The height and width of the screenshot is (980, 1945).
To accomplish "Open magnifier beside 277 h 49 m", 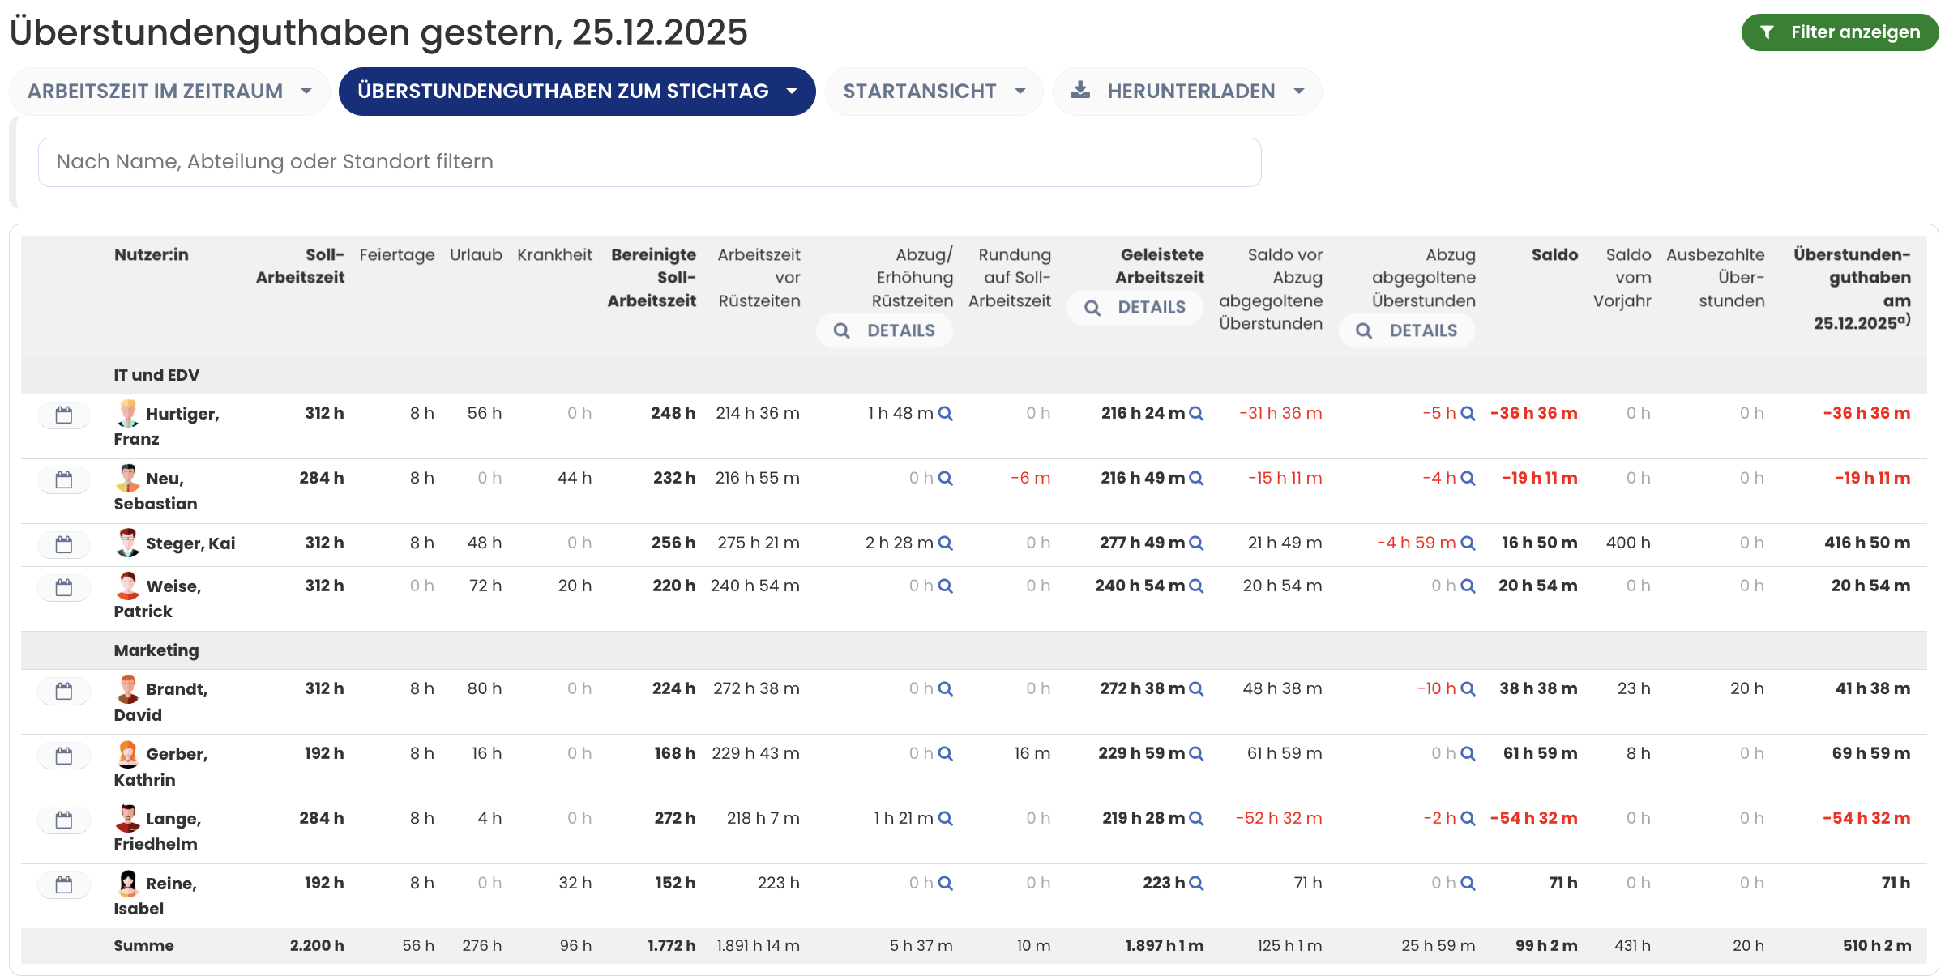I will point(1196,543).
